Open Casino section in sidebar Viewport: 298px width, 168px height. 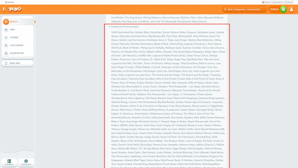(x=18, y=37)
